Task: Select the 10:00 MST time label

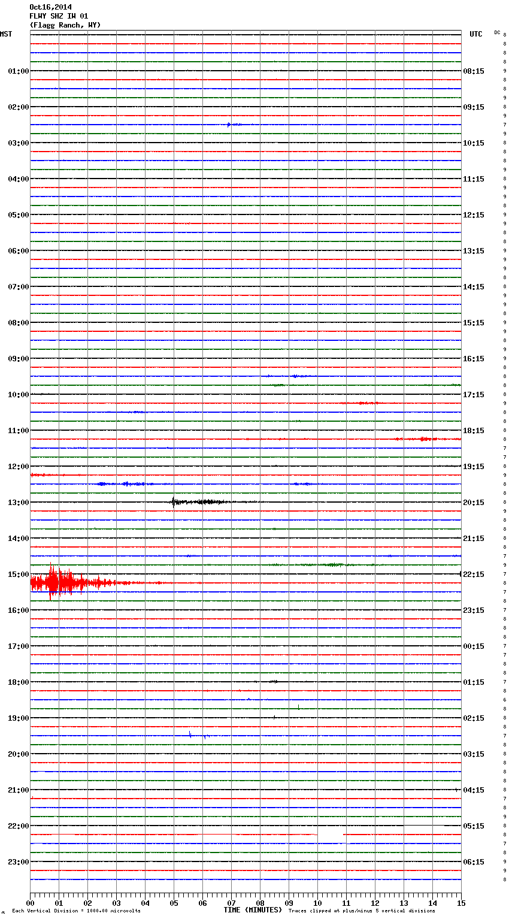Action: point(19,395)
